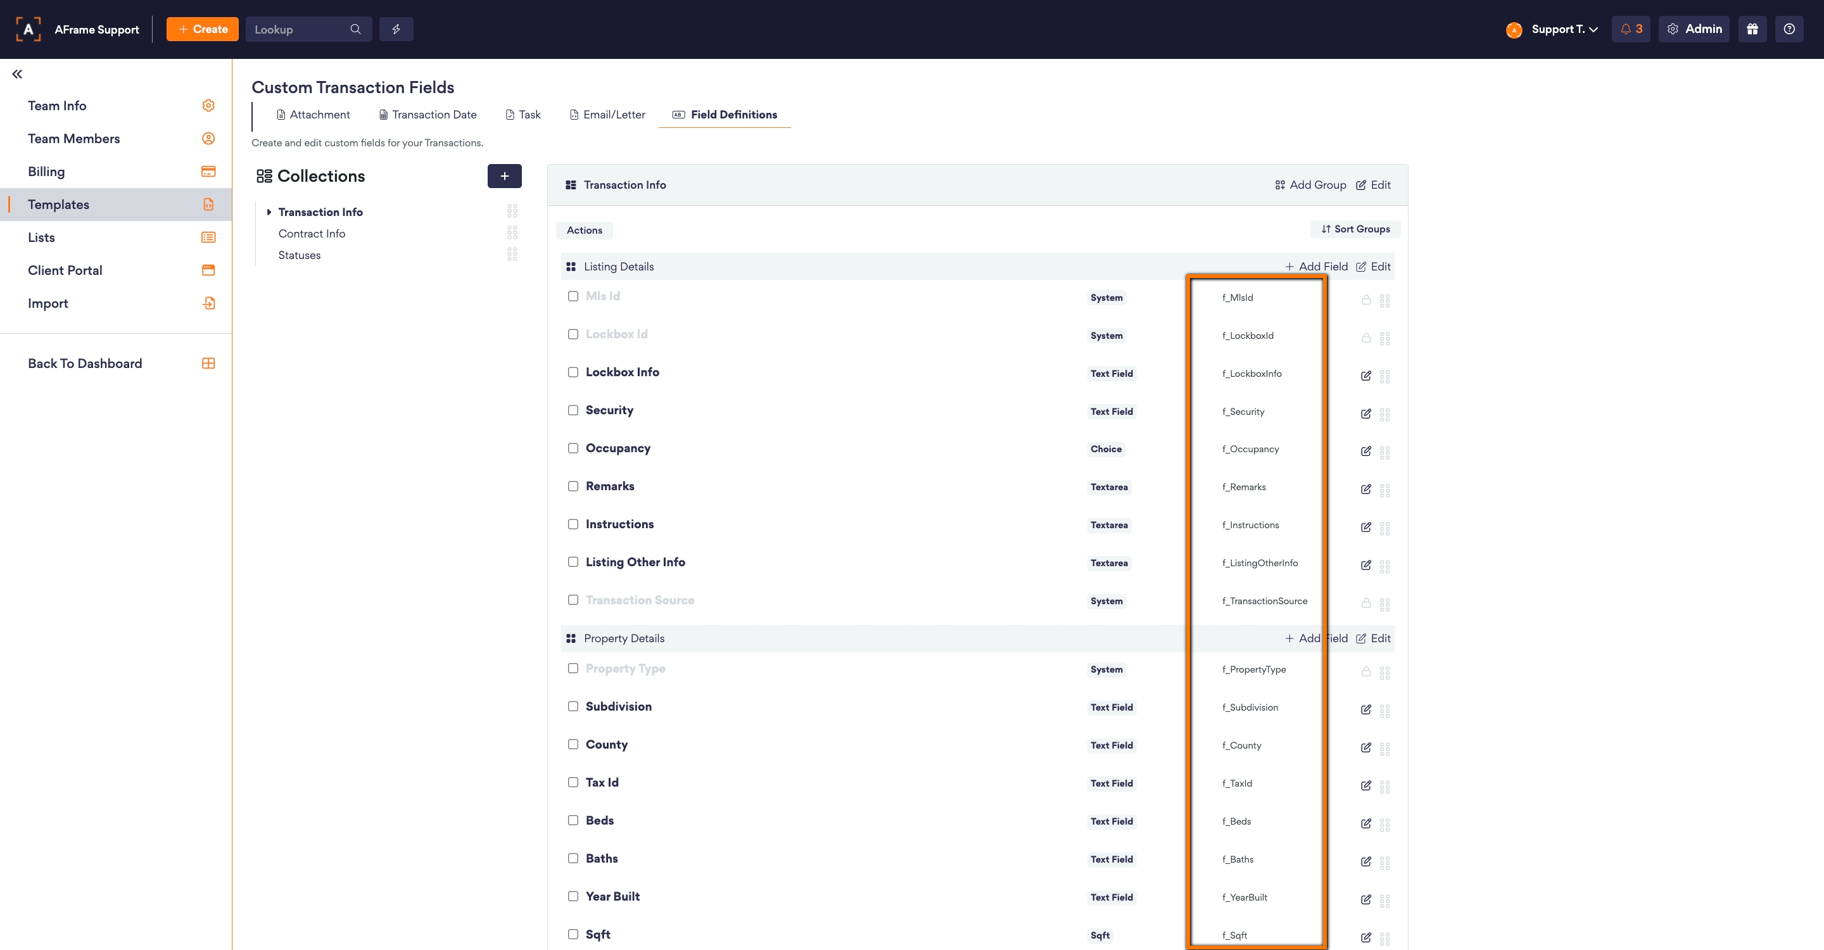The image size is (1824, 950).
Task: Check the Security field checkbox
Action: click(573, 410)
